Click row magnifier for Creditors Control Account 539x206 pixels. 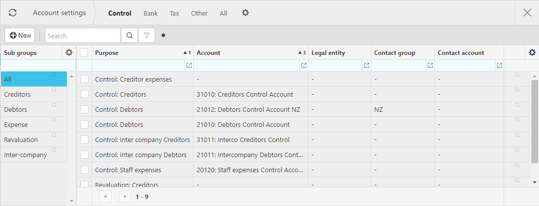point(517,90)
